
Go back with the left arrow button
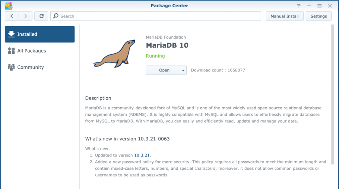click(12, 16)
